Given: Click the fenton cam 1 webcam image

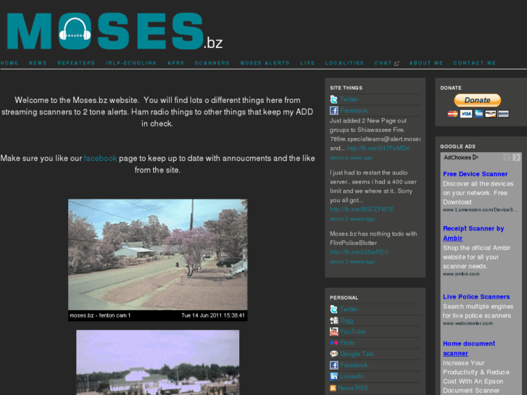Looking at the screenshot, I should [157, 260].
